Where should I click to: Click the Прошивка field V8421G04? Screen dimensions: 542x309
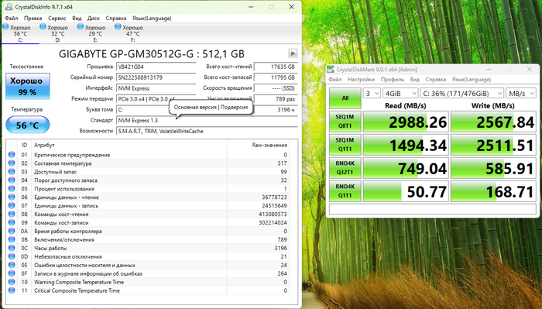(x=156, y=67)
